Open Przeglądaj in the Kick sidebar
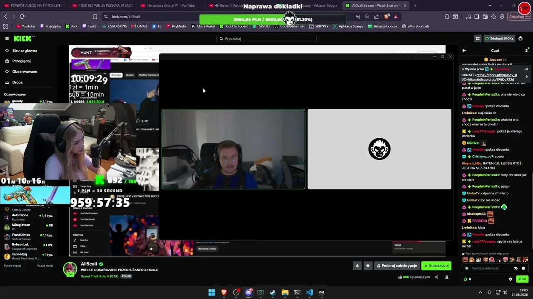Viewport: 533px width, 299px height. 21,61
